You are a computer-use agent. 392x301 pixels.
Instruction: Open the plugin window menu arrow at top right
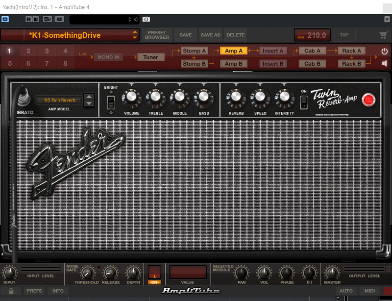point(387,19)
